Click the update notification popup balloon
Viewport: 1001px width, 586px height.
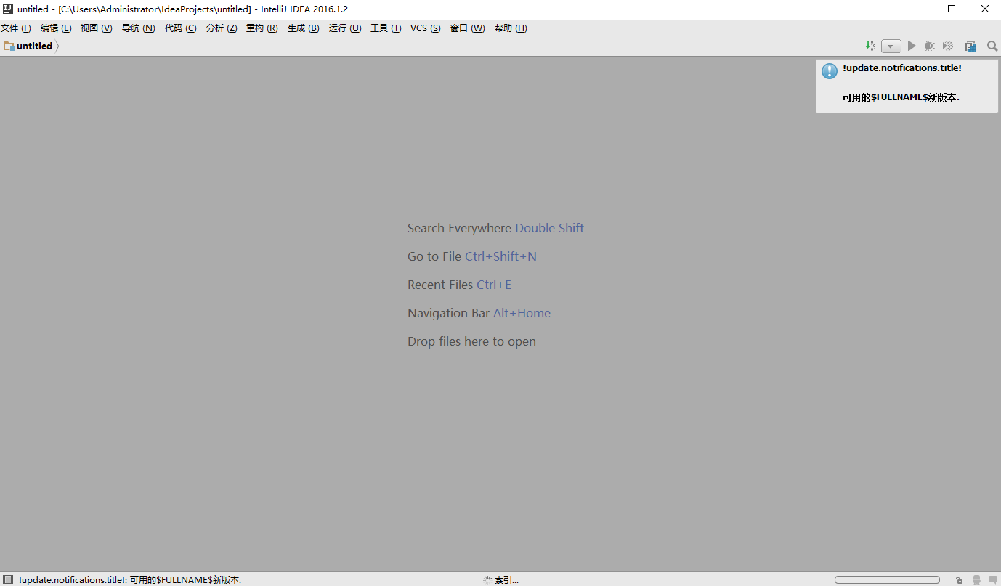pyautogui.click(x=907, y=86)
